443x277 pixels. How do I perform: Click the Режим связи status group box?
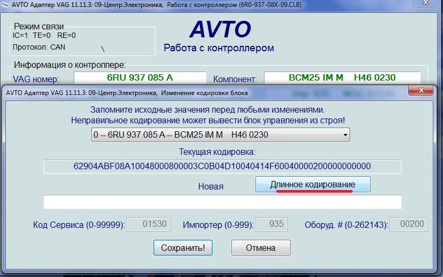(83, 40)
